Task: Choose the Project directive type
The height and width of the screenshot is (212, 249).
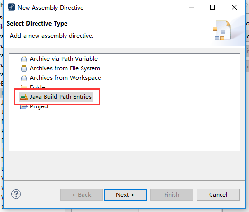Action: coord(39,107)
